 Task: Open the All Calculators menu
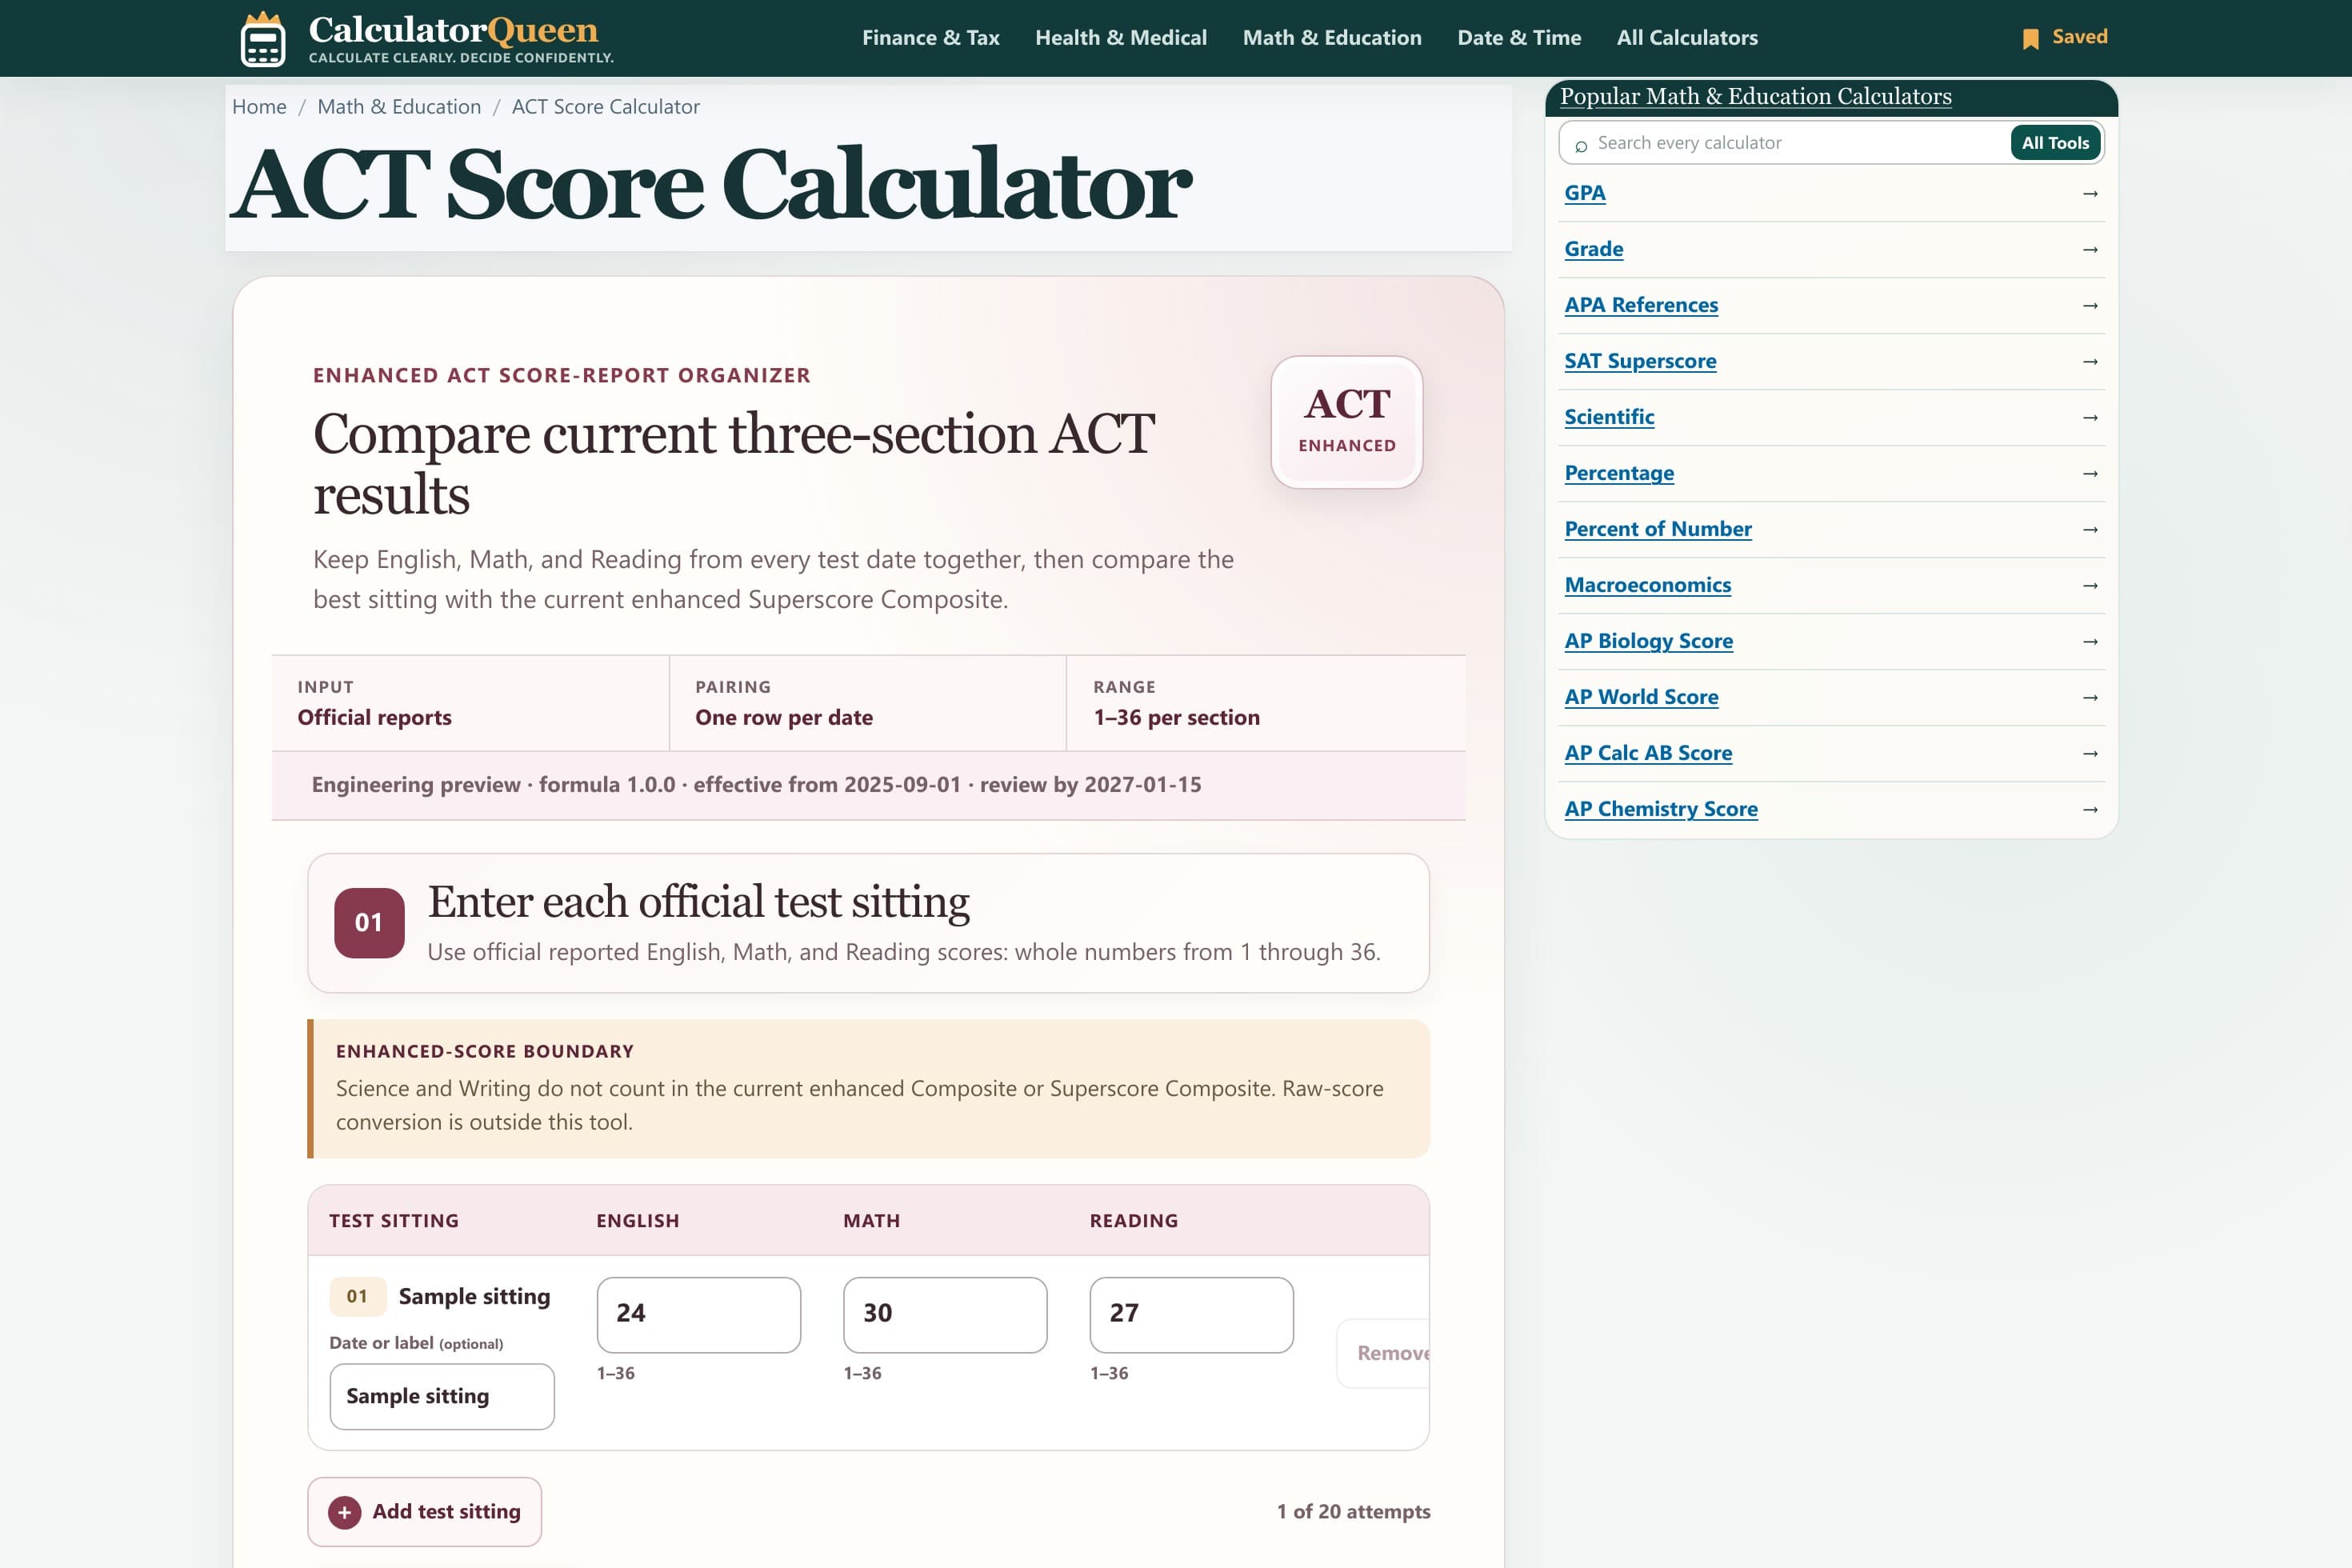tap(1687, 38)
